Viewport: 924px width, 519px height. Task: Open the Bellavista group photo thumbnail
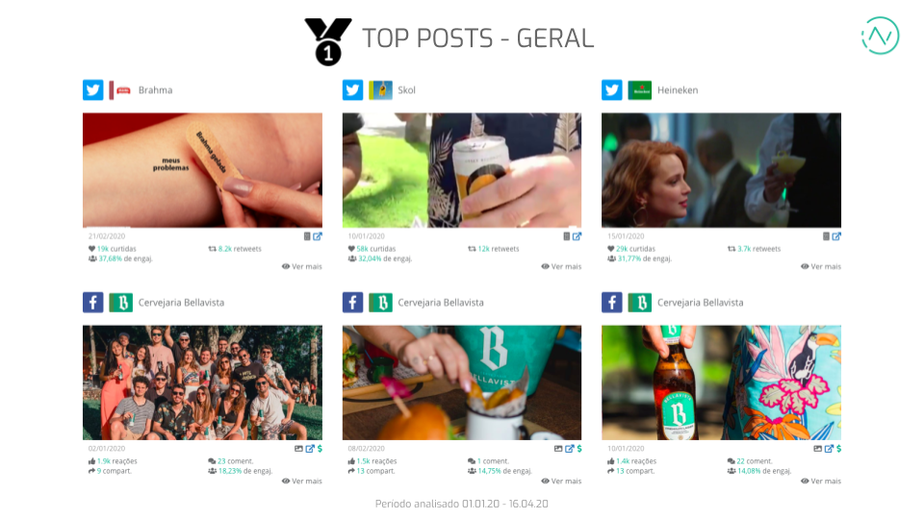pos(202,383)
